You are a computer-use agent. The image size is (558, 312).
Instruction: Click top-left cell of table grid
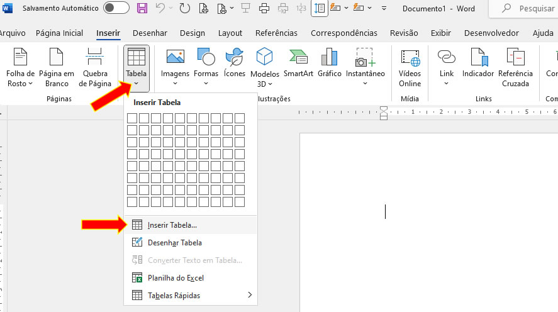[132, 118]
